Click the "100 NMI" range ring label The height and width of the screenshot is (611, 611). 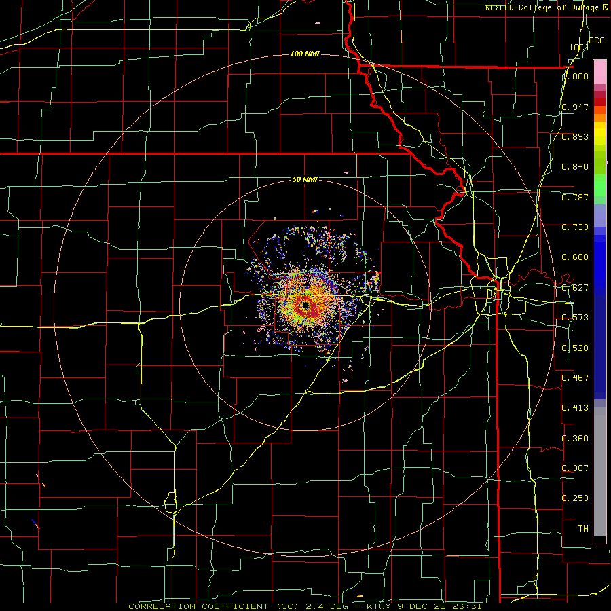(305, 54)
